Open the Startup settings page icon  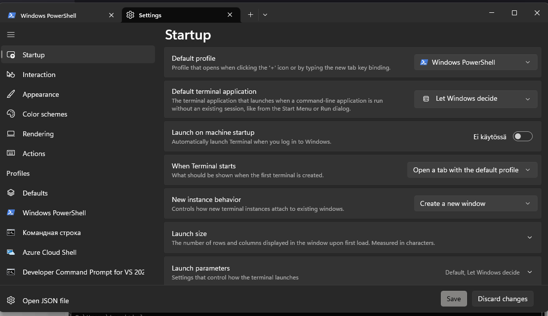(11, 55)
